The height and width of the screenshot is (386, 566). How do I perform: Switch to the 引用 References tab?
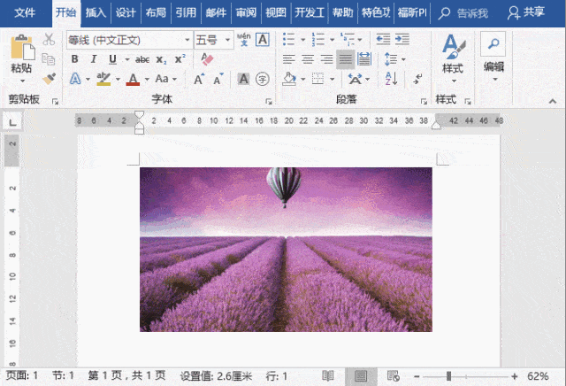click(186, 12)
